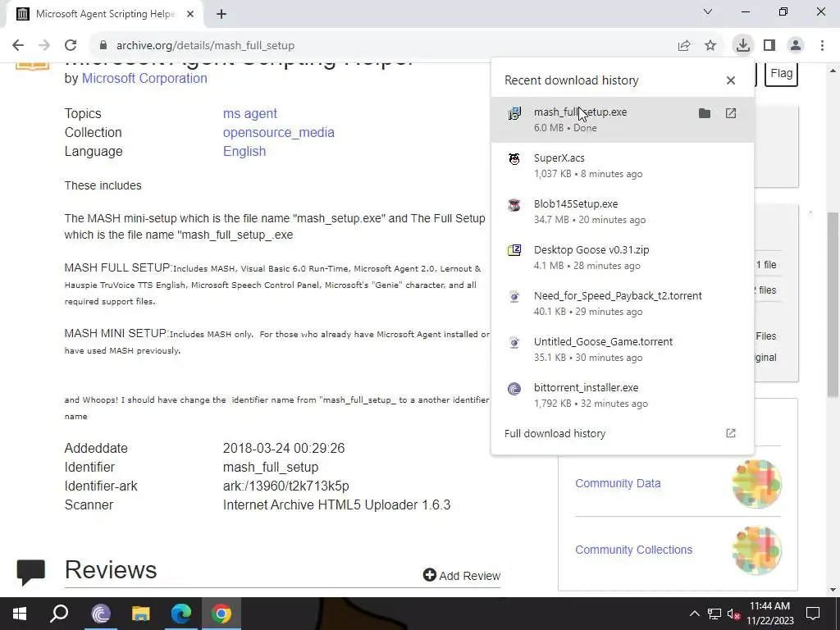Open the English language link
840x630 pixels.
244,152
